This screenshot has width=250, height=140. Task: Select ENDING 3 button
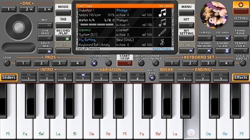(221, 77)
